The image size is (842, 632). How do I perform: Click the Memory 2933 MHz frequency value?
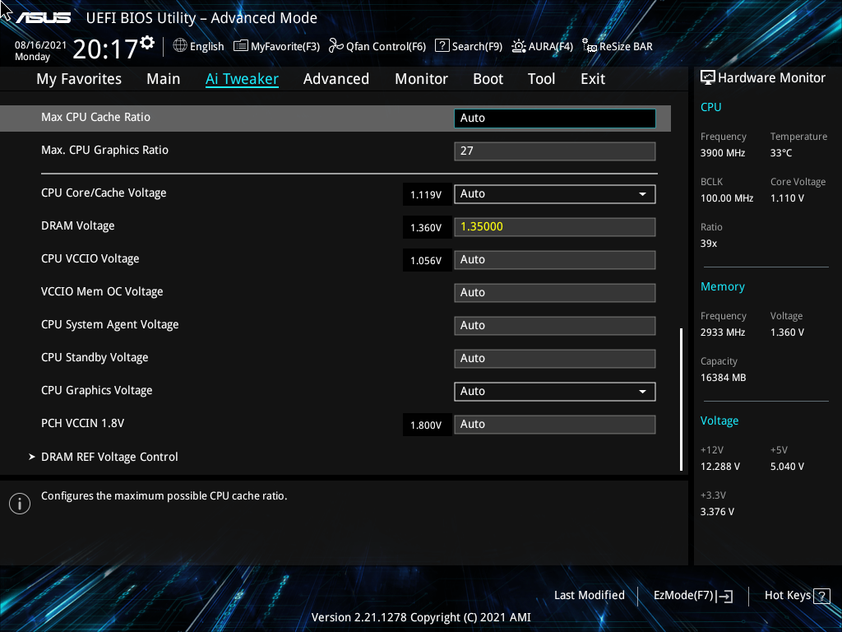tap(723, 332)
